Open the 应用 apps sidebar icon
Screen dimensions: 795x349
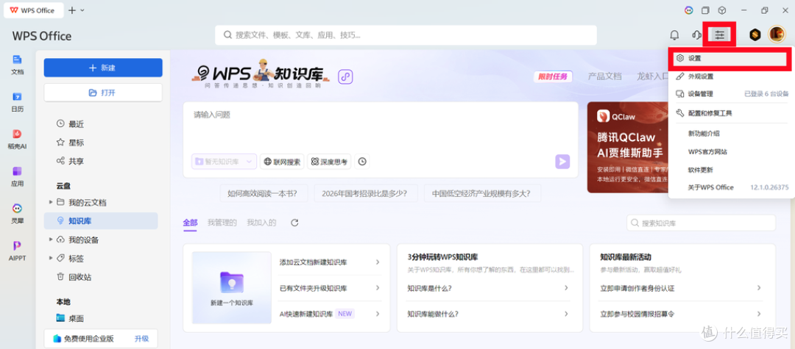[17, 176]
